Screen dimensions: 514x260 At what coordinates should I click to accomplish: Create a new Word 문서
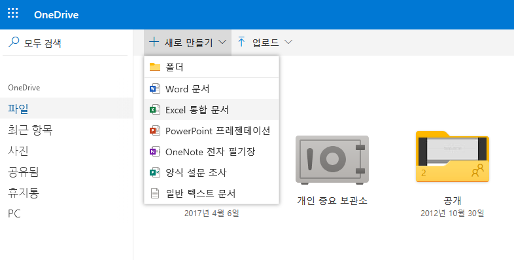211,89
